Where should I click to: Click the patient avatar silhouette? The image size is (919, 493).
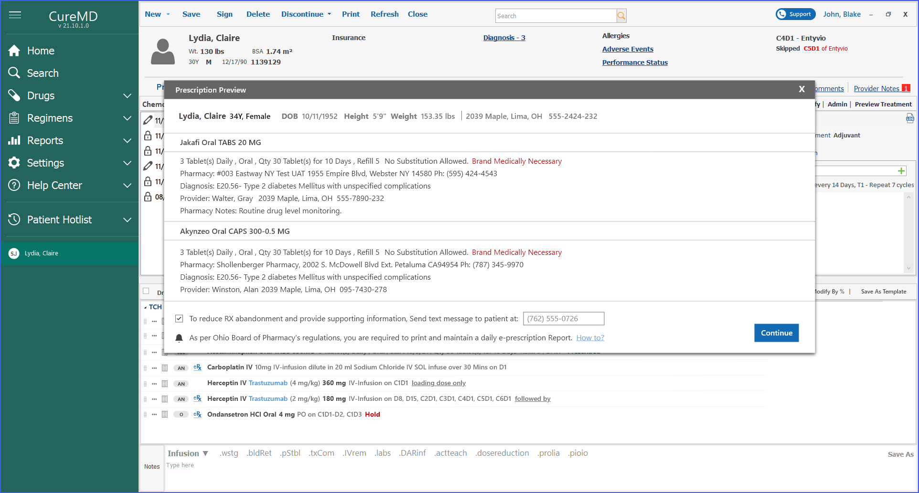click(163, 52)
